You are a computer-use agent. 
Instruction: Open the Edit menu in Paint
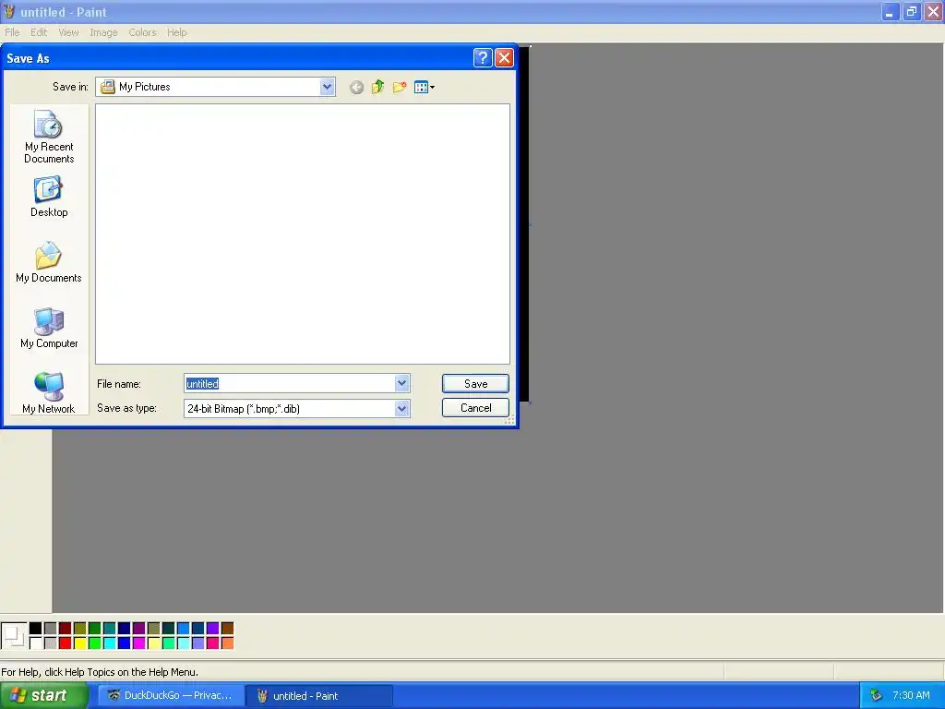39,32
